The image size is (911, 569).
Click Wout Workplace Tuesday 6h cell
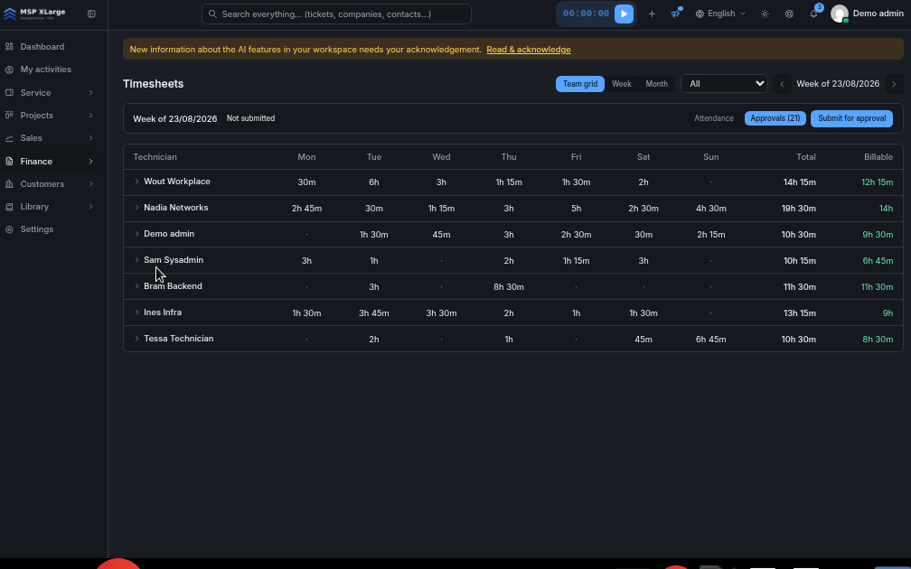tap(373, 182)
